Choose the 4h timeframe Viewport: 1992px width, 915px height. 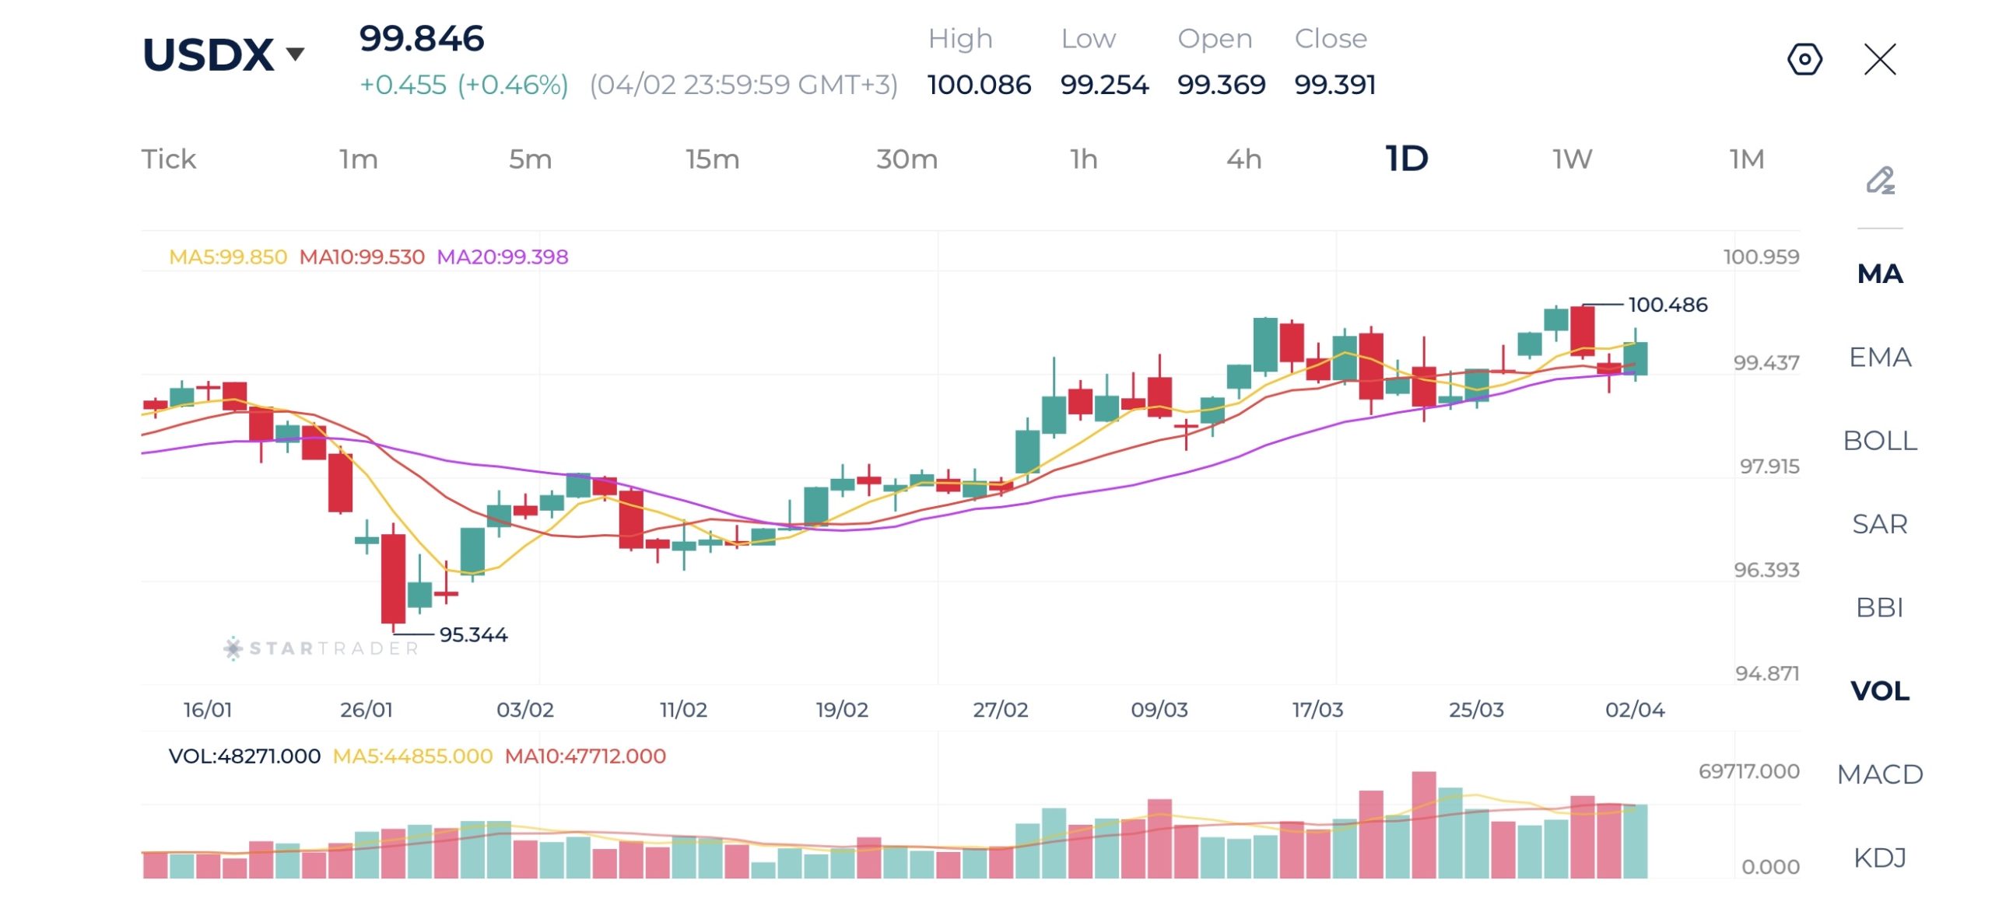point(1243,159)
